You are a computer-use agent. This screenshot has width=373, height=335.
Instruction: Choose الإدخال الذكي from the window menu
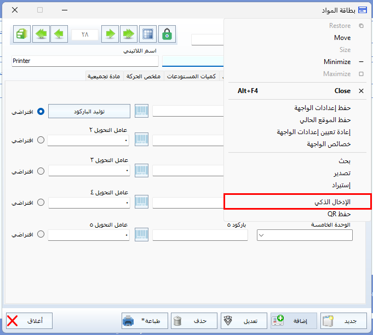pos(297,202)
